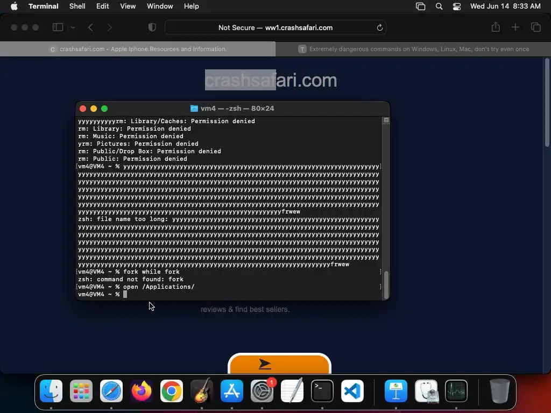Open TextEdit from the Dock
551x413 pixels.
click(x=292, y=391)
